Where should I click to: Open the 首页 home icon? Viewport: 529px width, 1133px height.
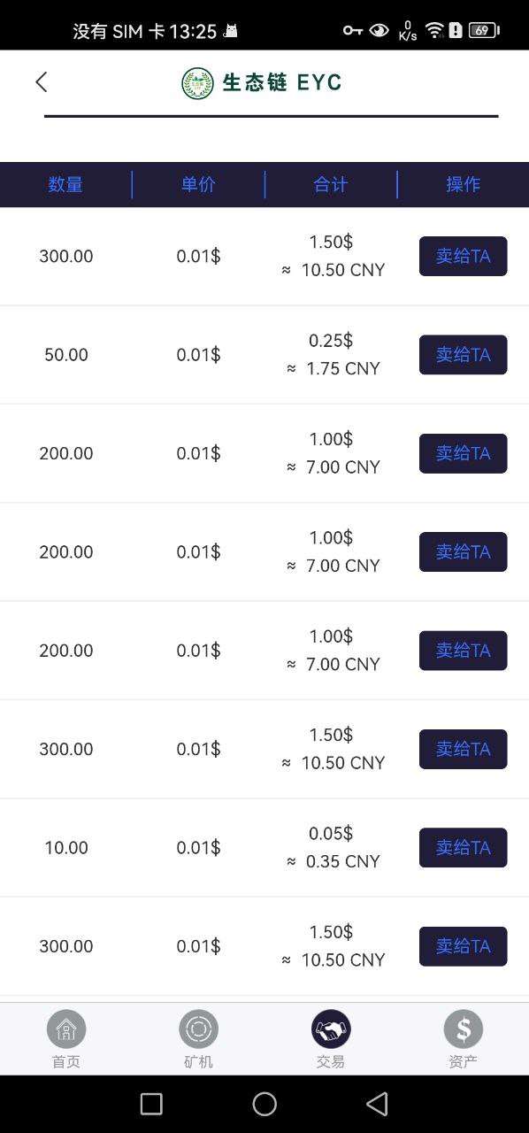tap(66, 1029)
